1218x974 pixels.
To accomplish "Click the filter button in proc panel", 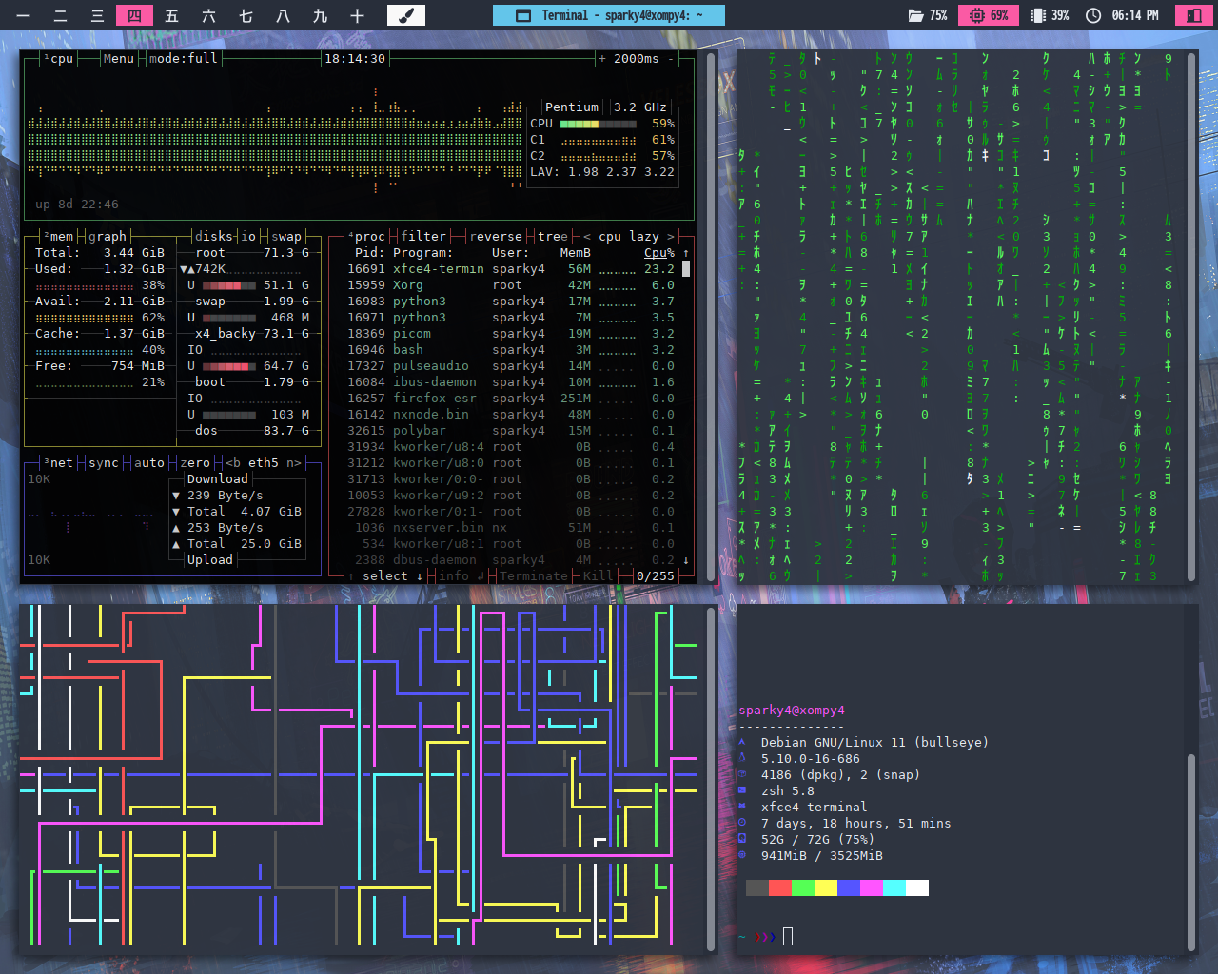I will point(423,237).
